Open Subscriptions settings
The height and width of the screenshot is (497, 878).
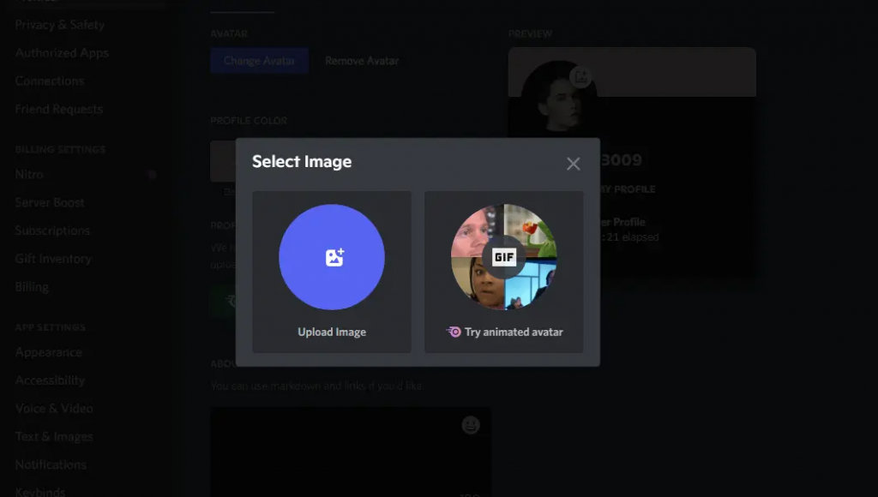tap(52, 230)
